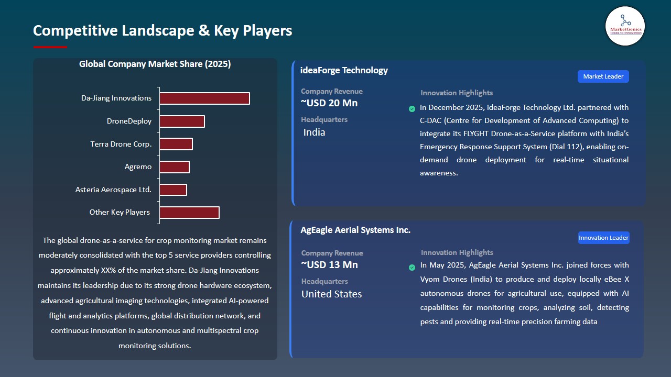The width and height of the screenshot is (671, 377).
Task: Select the Da-Jiang Innovations bar
Action: pyautogui.click(x=204, y=98)
